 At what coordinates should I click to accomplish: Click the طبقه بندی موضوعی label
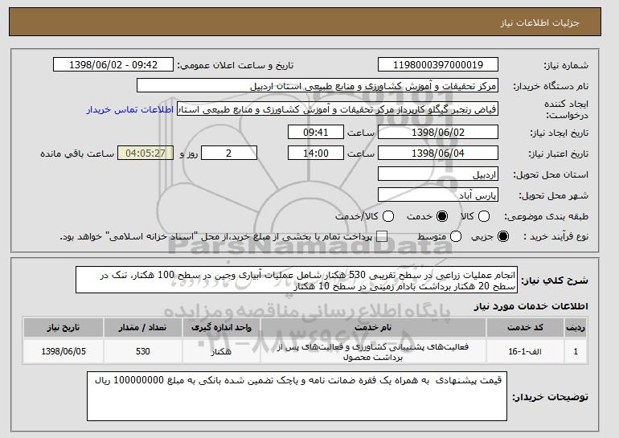546,217
